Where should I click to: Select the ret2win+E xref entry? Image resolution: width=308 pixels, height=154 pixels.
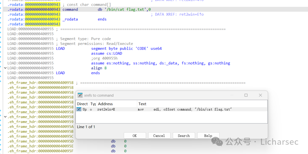coord(171,109)
